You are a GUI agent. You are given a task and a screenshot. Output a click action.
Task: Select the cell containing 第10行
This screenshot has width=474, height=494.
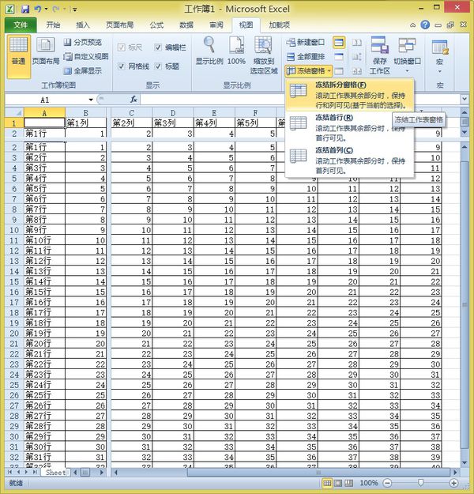(44, 240)
